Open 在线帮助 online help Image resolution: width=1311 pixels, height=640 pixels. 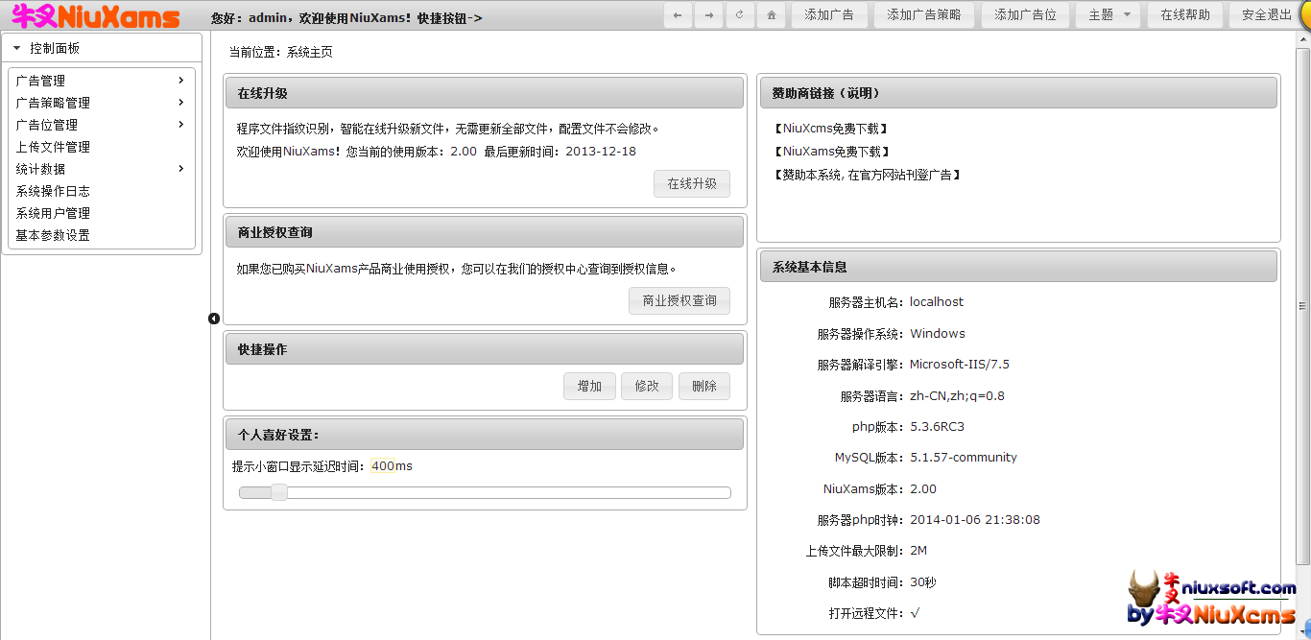[1185, 14]
